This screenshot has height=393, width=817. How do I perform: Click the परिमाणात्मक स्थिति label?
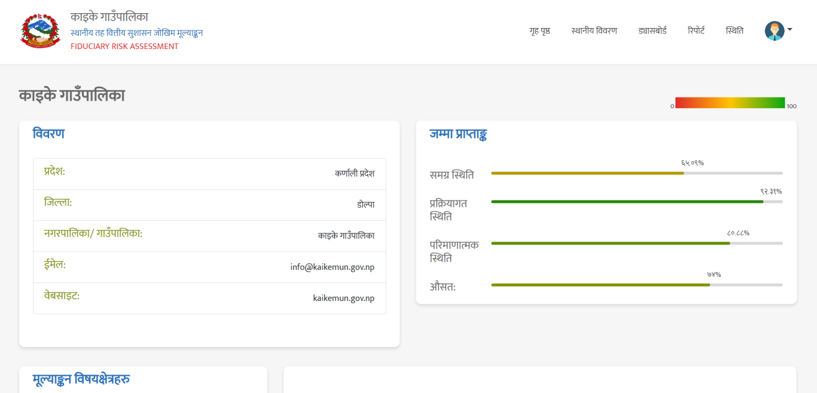tap(454, 251)
